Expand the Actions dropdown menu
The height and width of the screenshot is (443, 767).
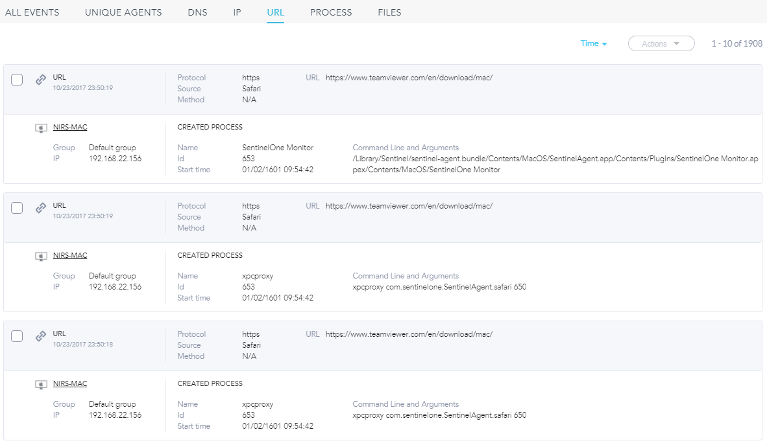(661, 43)
